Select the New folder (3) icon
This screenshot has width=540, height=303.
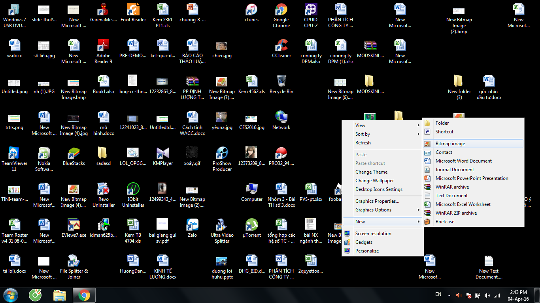click(x=459, y=88)
